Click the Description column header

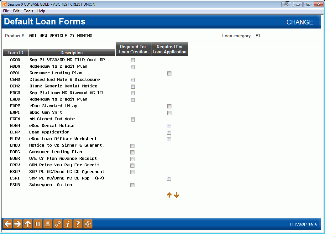point(71,53)
